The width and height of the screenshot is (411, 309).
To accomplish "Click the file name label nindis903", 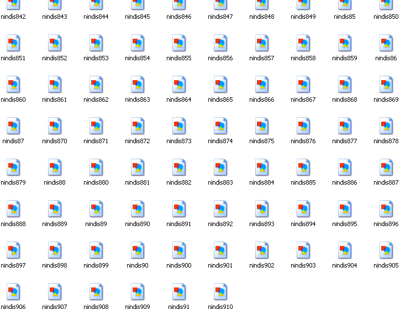I will point(303,265).
